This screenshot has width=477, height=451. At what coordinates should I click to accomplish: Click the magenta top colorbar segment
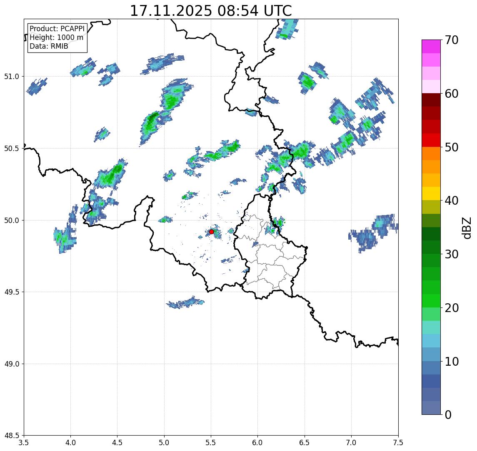[431, 47]
